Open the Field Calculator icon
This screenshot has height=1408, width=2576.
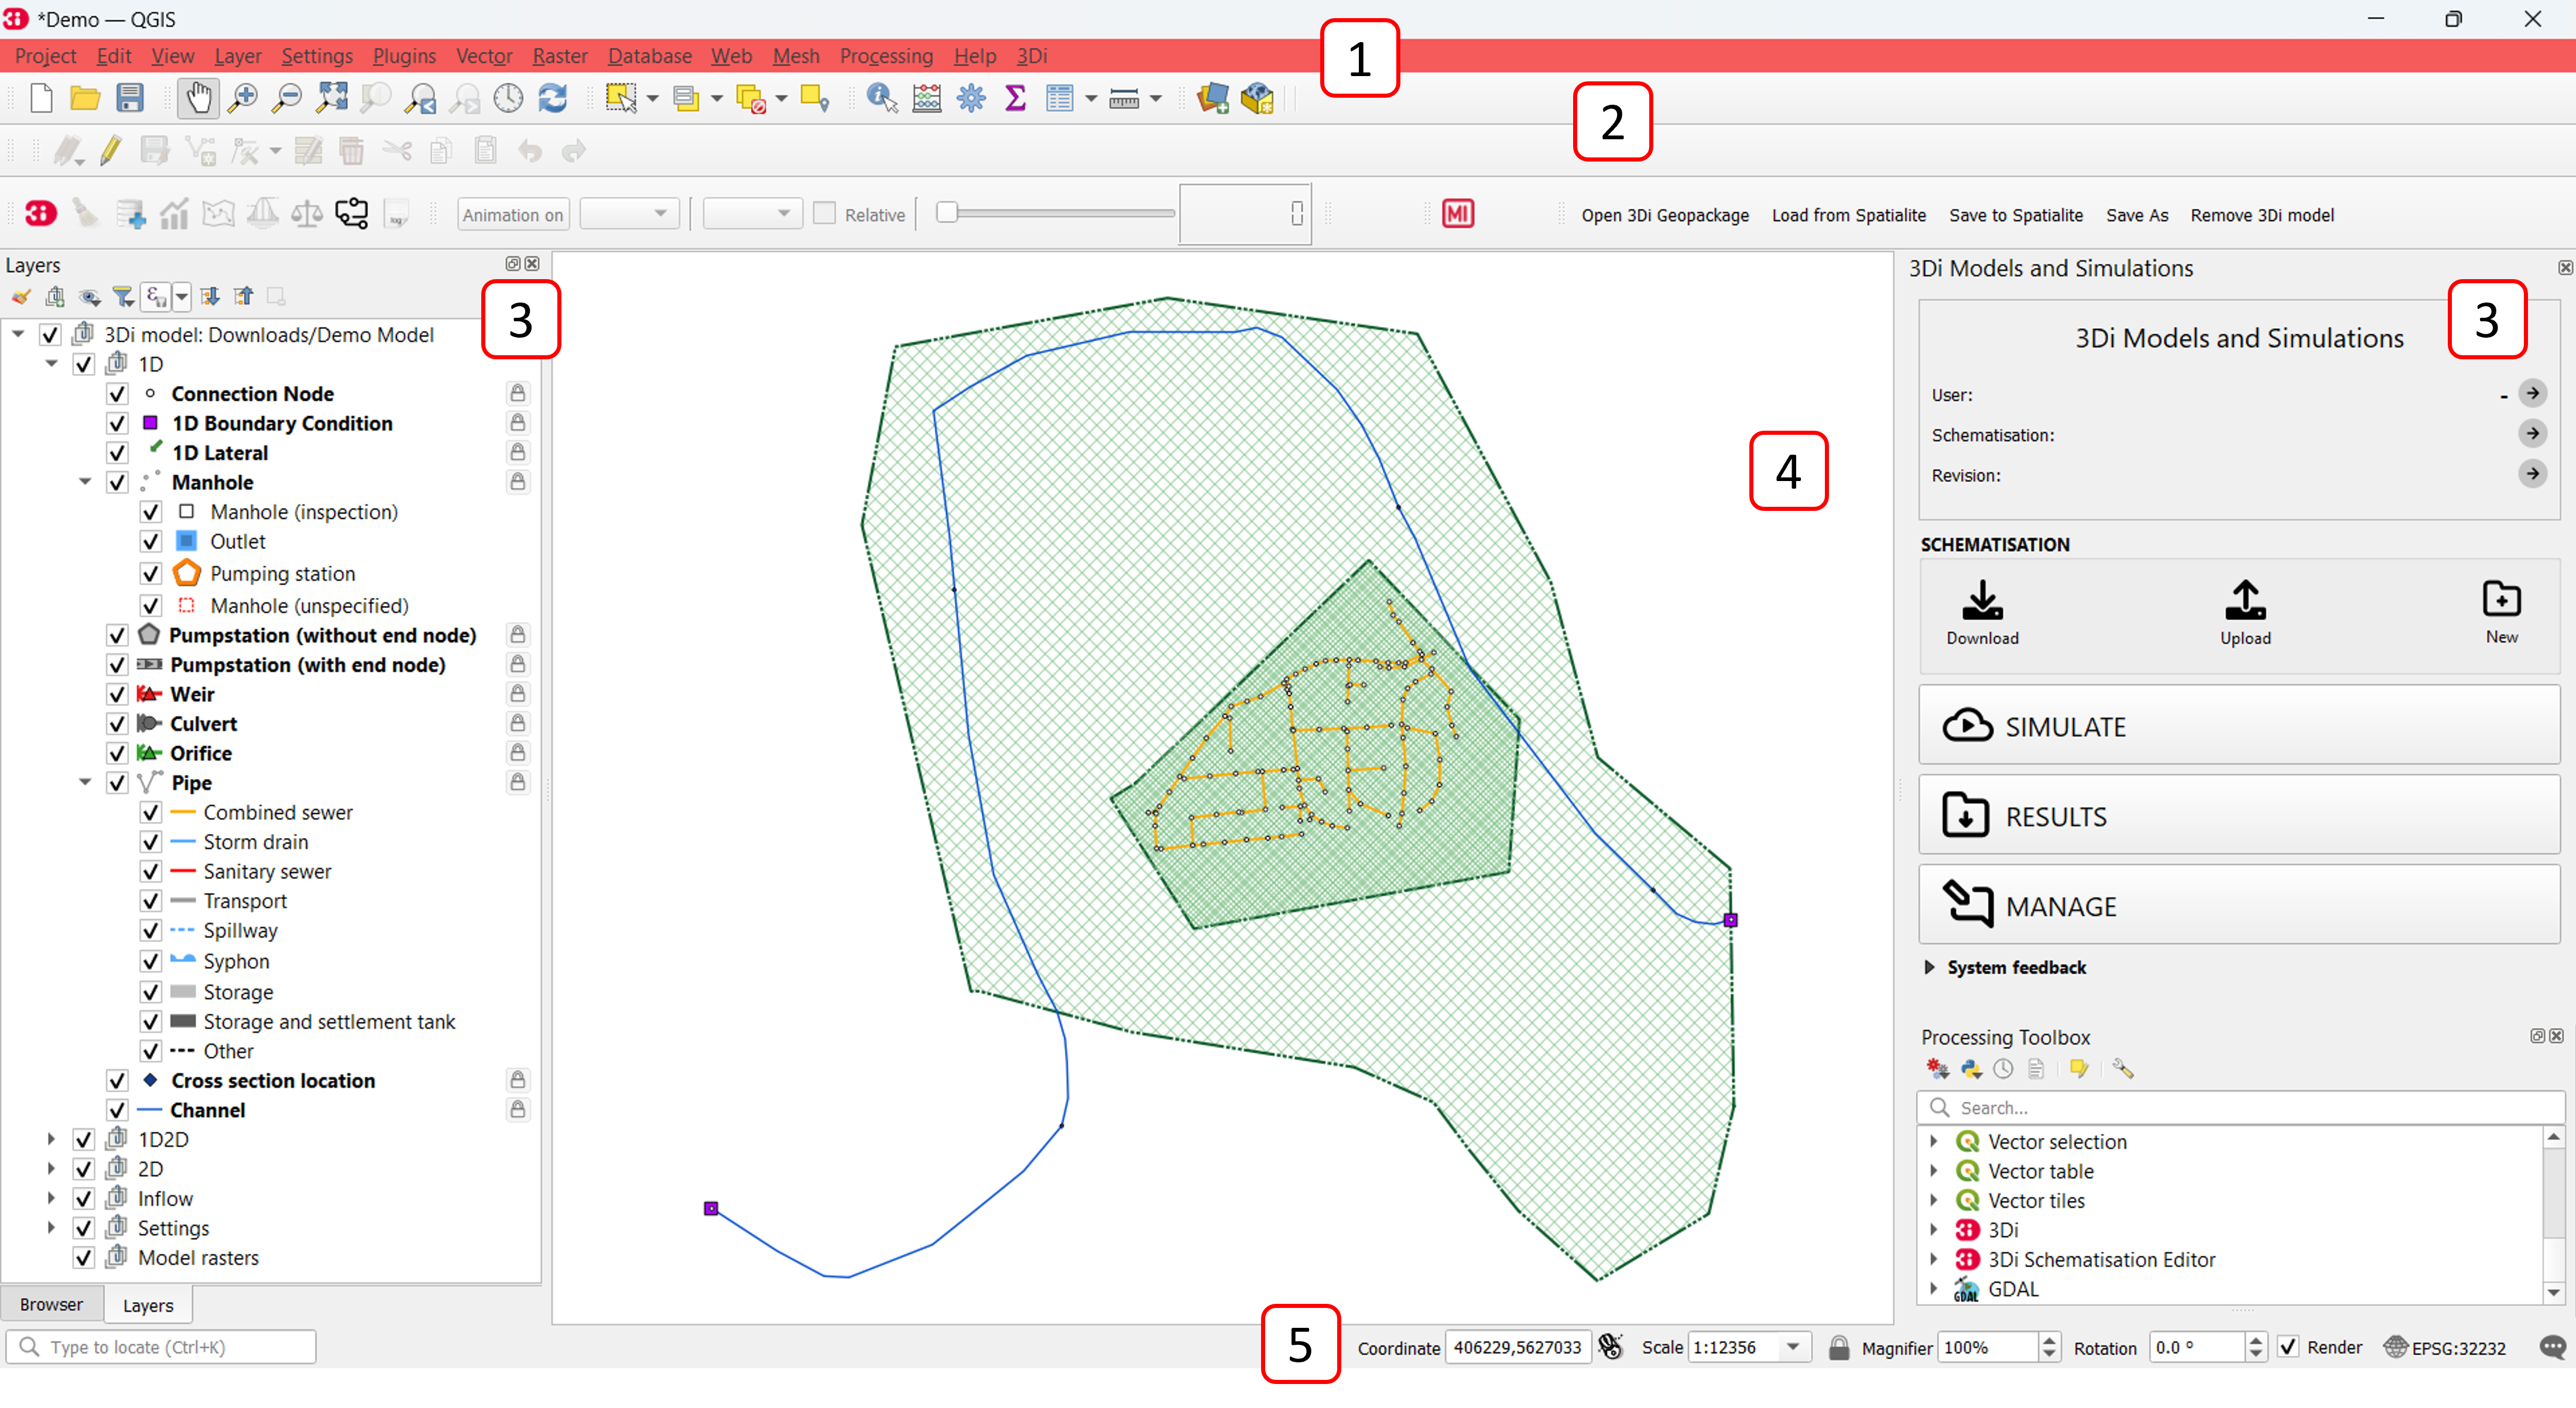point(926,98)
